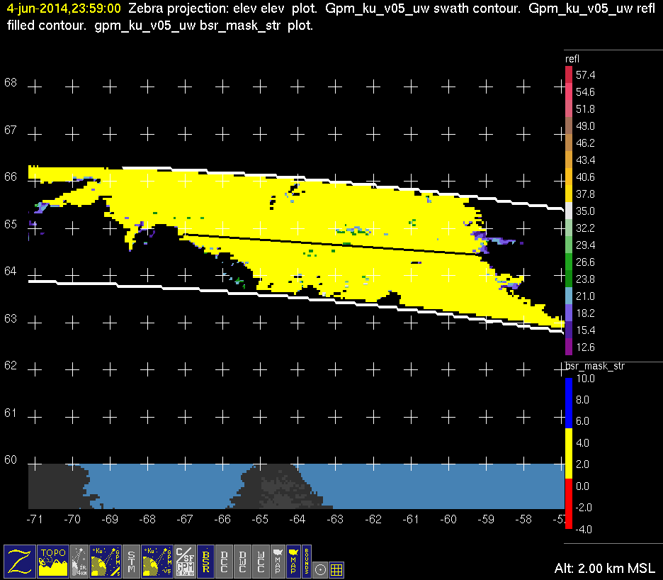Select the C/SF GPM Ku icon

click(x=185, y=560)
